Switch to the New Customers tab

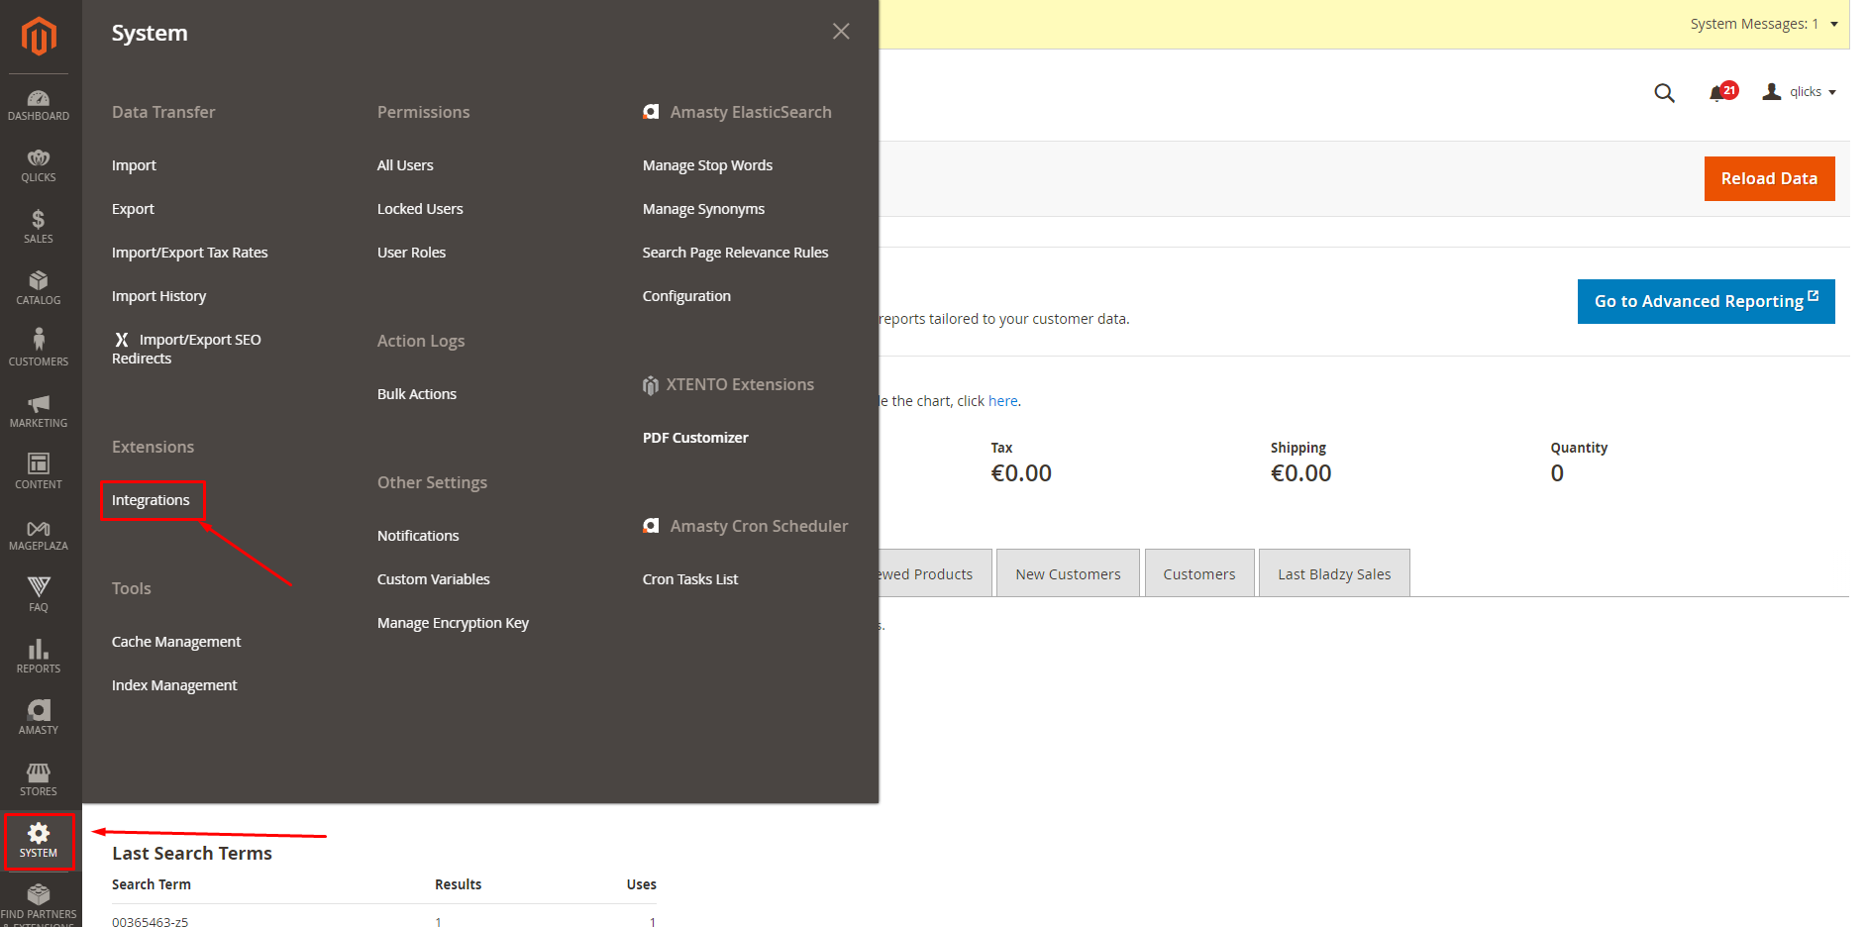pyautogui.click(x=1068, y=573)
